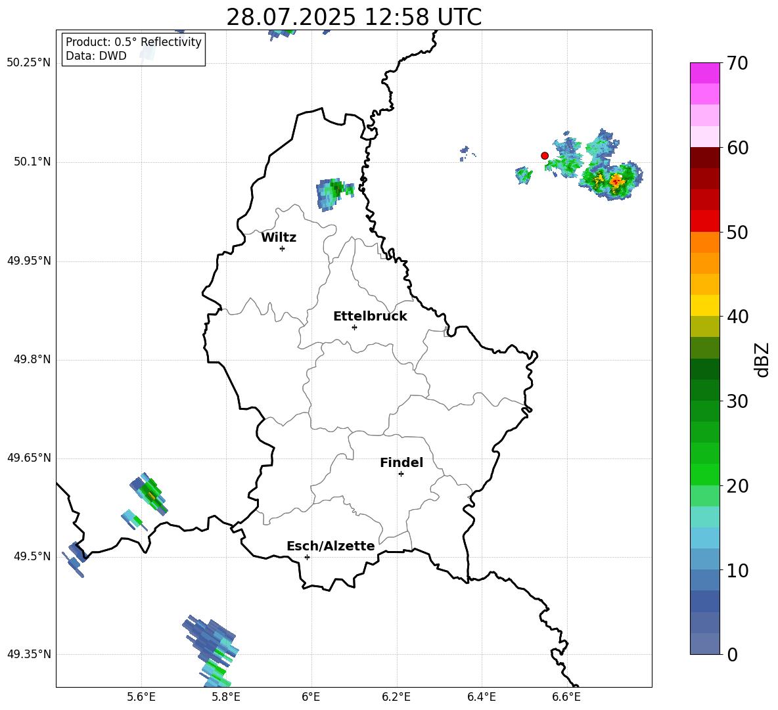The height and width of the screenshot is (710, 778).
Task: Click the Esch/Alzette station label
Action: click(x=331, y=546)
